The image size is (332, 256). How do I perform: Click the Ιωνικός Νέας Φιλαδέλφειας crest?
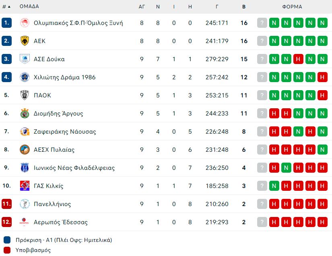25,167
